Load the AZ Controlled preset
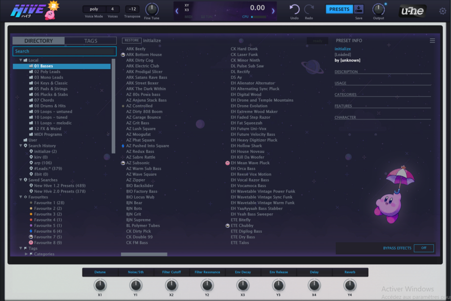This screenshot has height=301, width=451. [139, 106]
